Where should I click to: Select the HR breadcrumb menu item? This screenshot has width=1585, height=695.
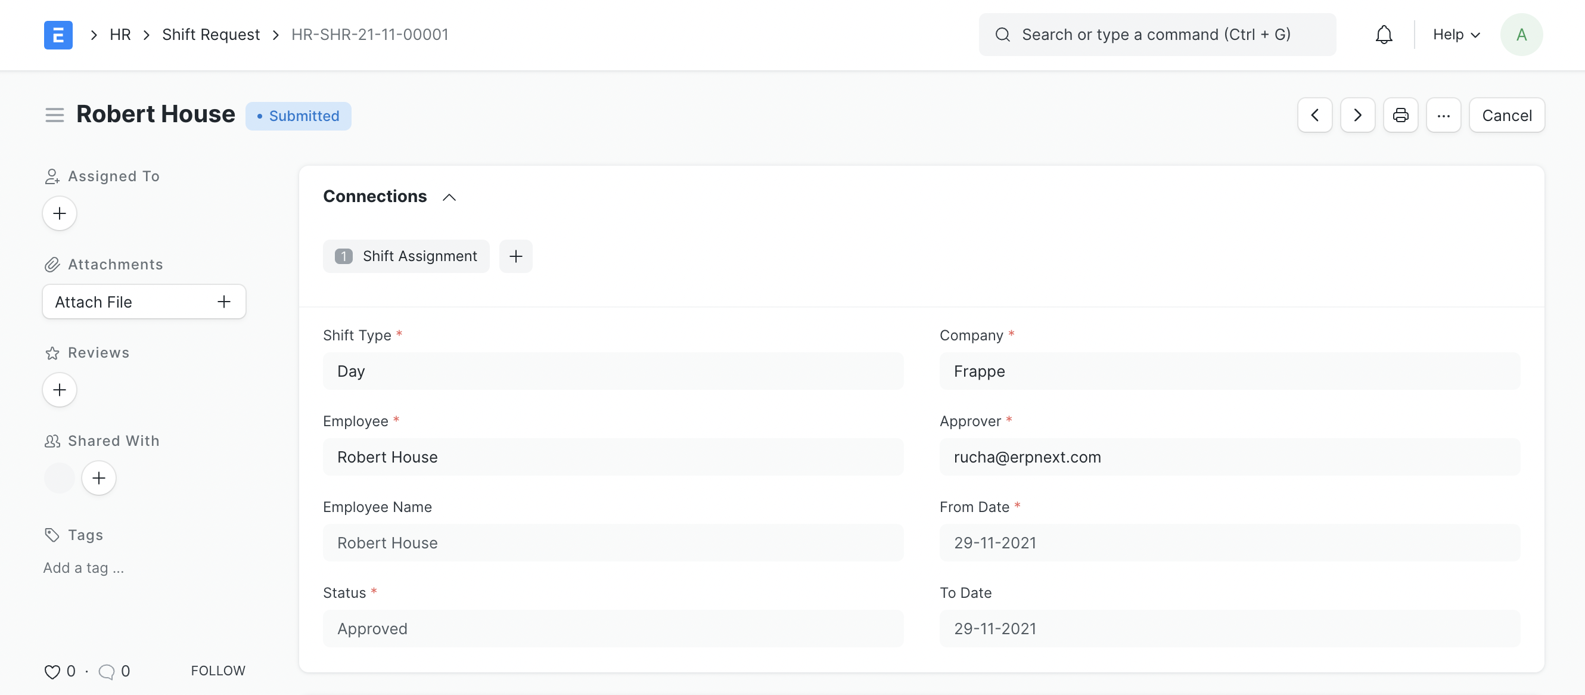click(x=120, y=33)
